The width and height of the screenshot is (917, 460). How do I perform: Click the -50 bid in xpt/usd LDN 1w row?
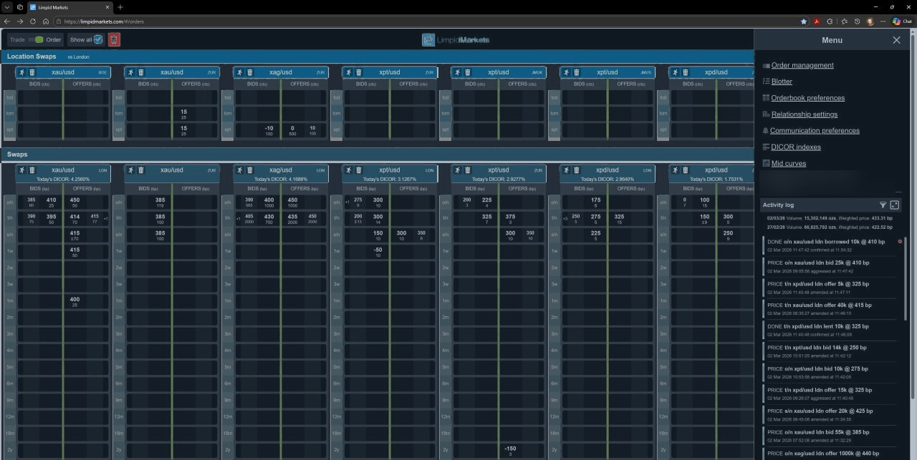pyautogui.click(x=378, y=251)
